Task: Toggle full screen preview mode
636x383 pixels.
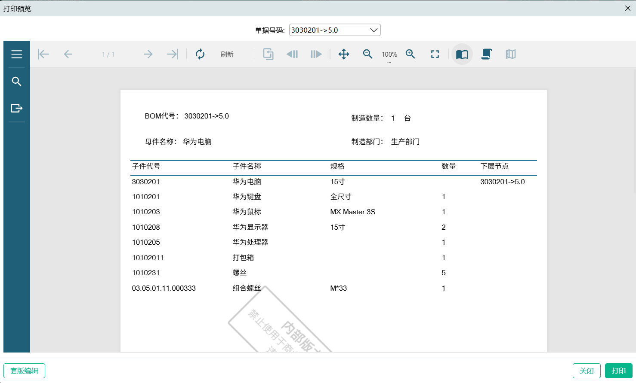Action: [435, 54]
